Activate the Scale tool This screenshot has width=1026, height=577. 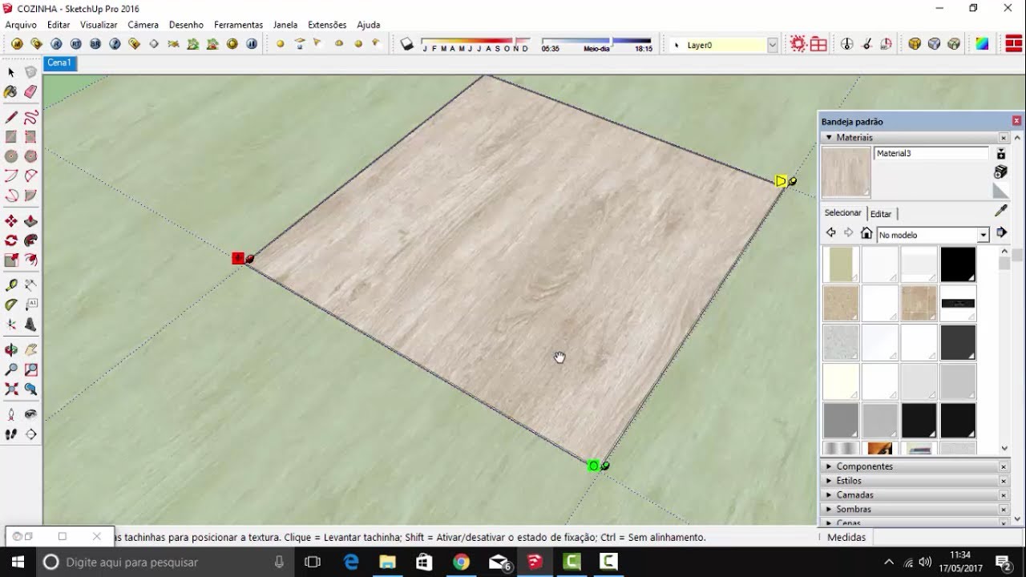[x=11, y=260]
